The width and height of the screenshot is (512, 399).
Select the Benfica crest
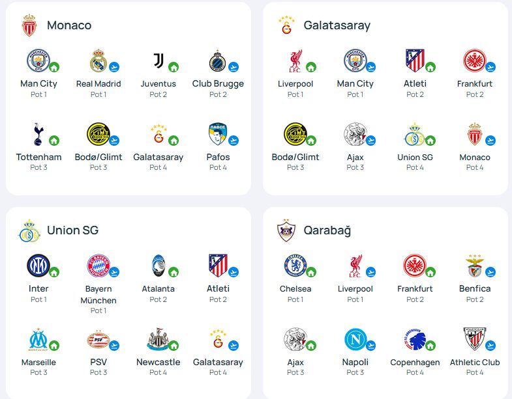[x=474, y=266]
